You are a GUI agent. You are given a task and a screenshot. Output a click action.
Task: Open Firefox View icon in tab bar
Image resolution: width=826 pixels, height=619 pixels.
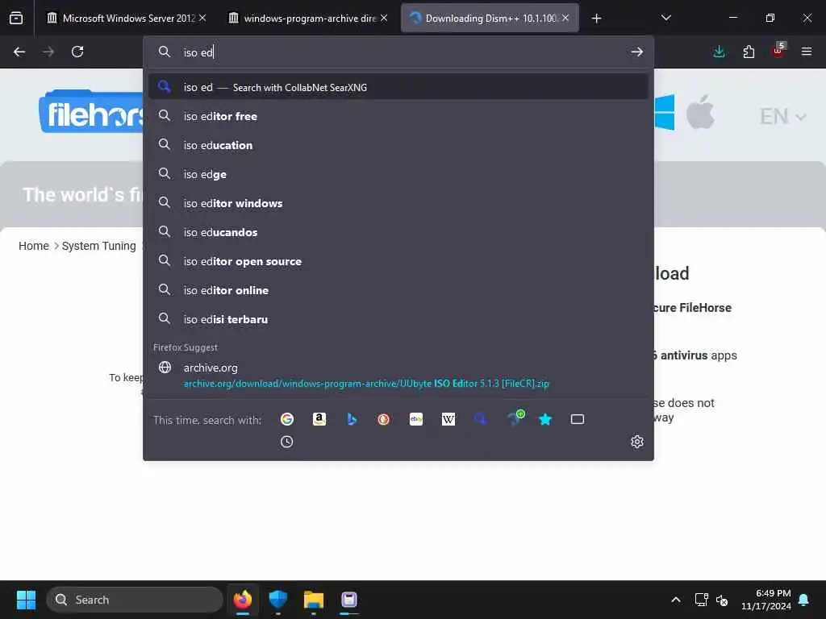coord(16,19)
